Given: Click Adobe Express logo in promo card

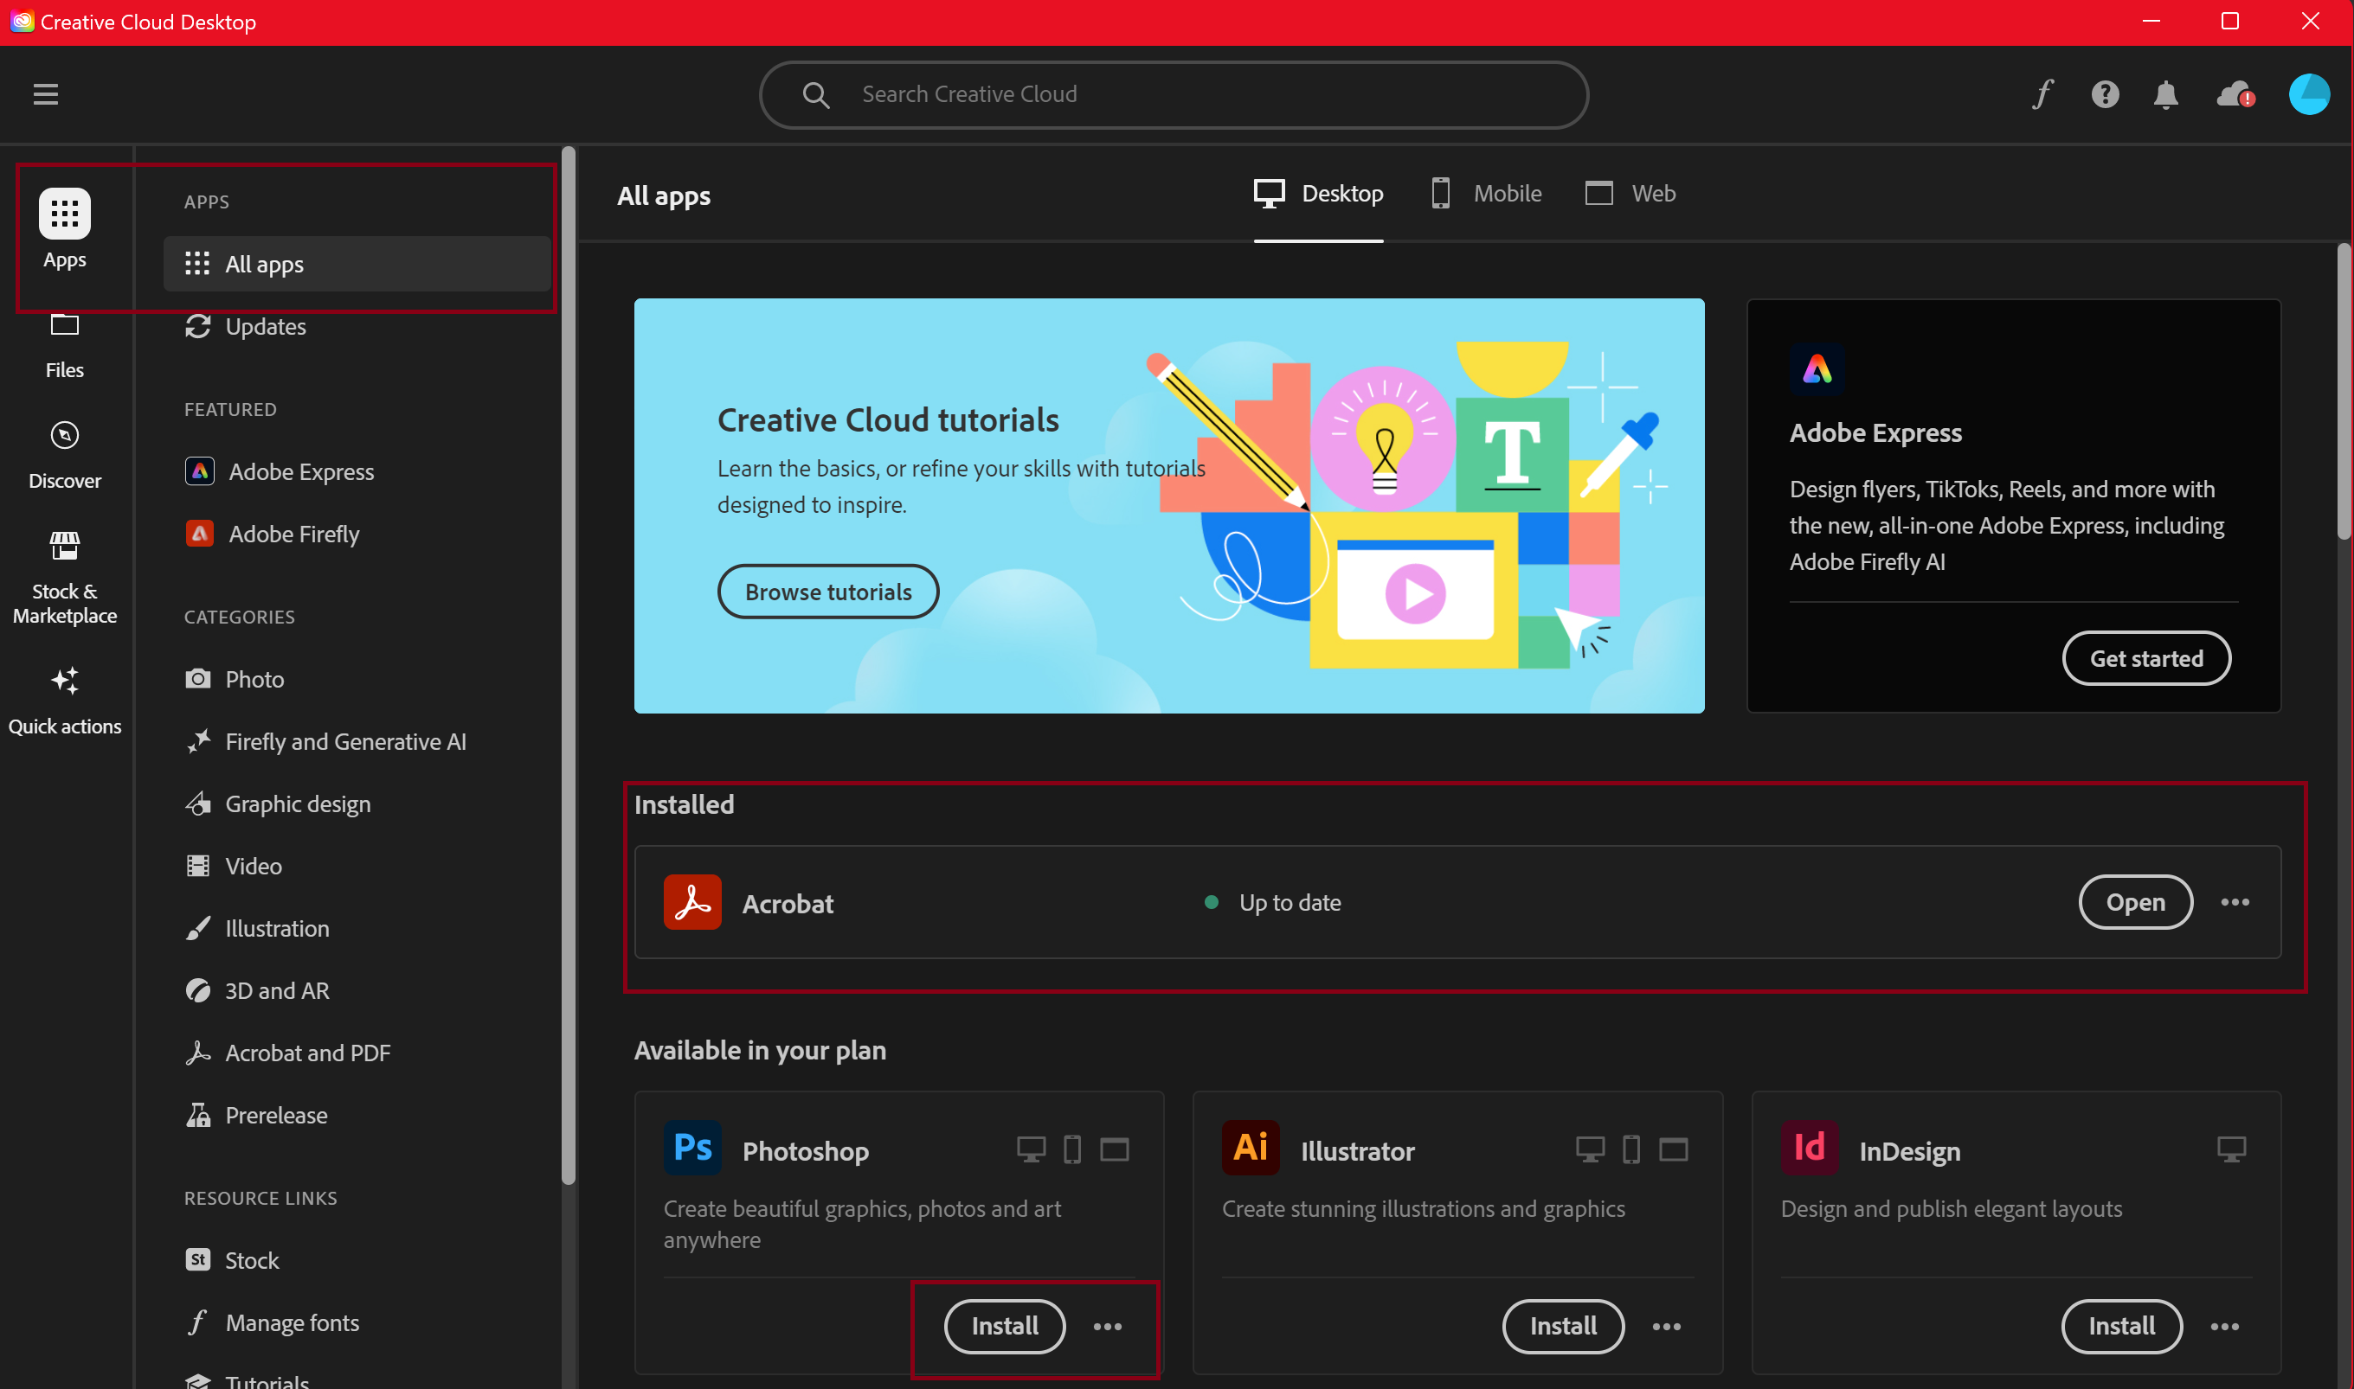Looking at the screenshot, I should tap(1817, 369).
